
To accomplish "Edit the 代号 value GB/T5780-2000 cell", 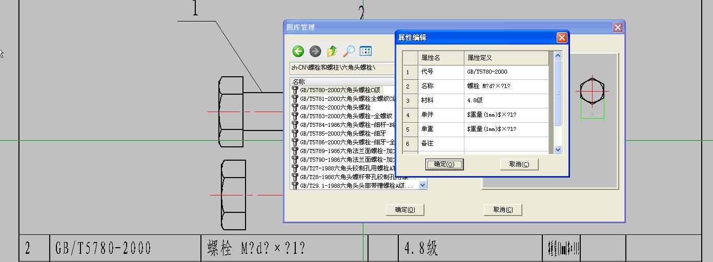I will 505,72.
